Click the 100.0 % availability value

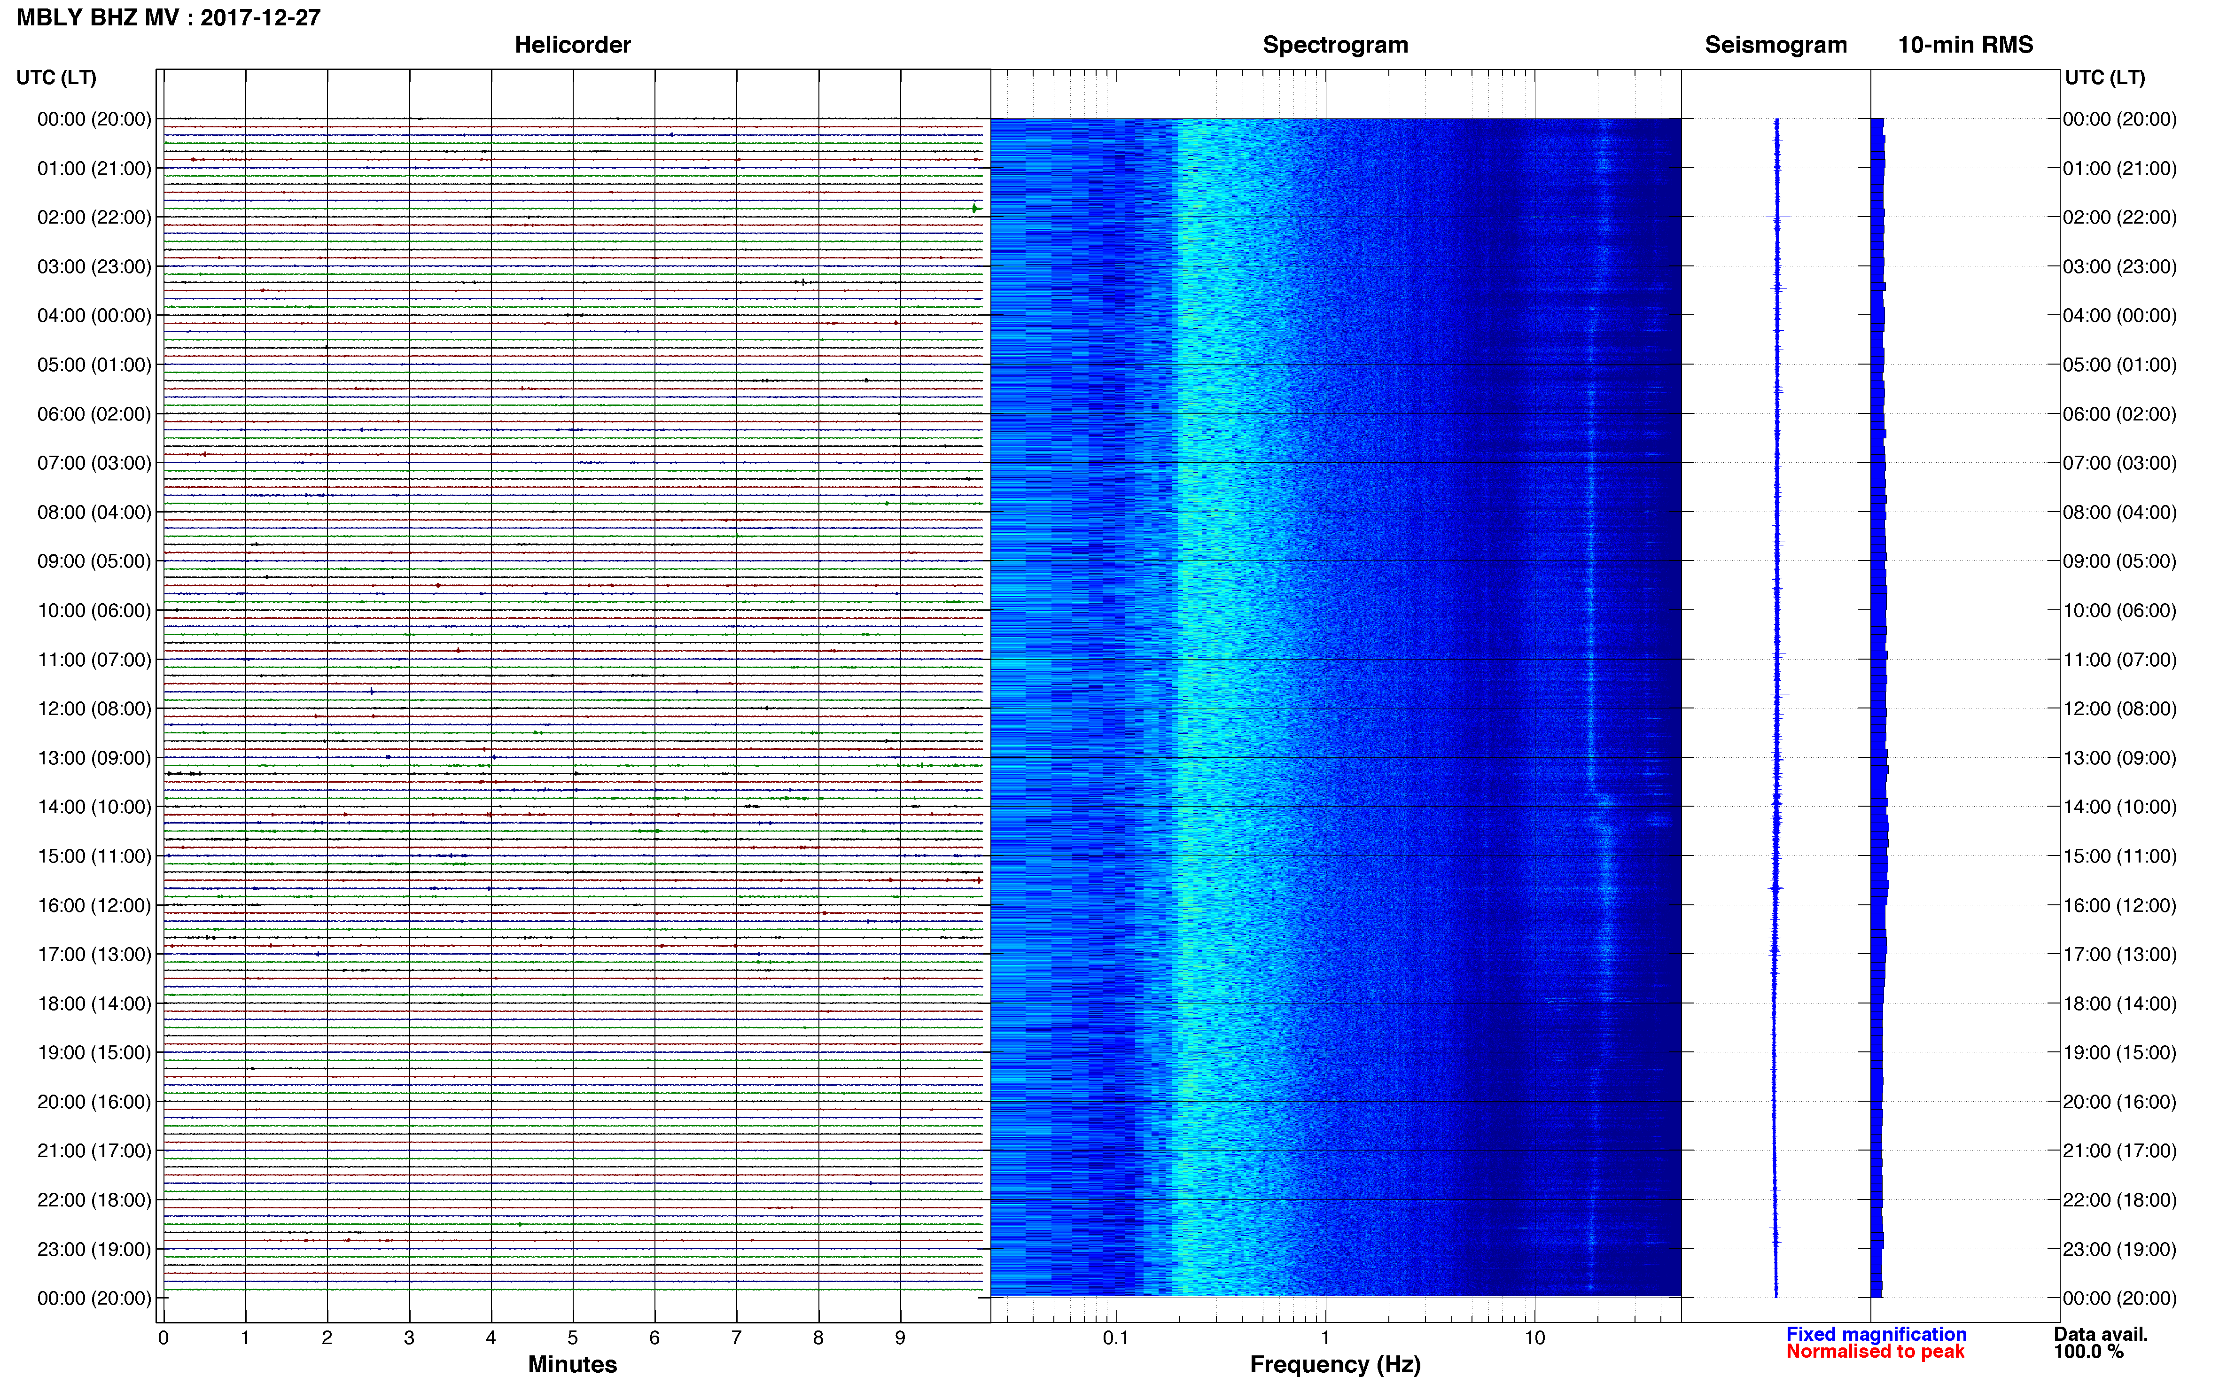[x=2088, y=1352]
